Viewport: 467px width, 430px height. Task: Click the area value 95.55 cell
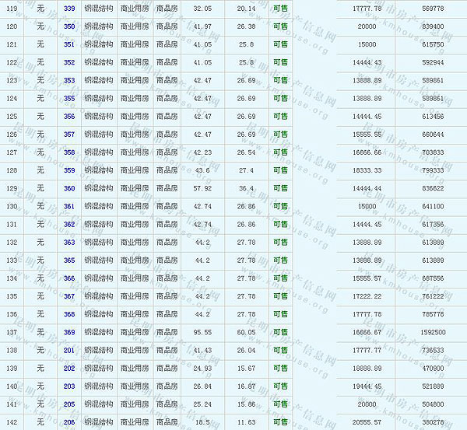click(202, 332)
